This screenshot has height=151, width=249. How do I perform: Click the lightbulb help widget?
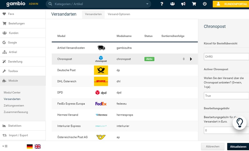coord(239,123)
